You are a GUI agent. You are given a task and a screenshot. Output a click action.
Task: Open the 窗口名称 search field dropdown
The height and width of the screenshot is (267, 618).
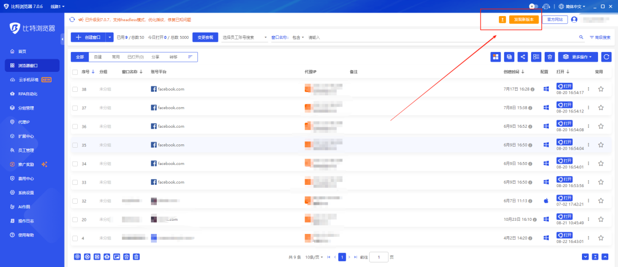(x=280, y=37)
